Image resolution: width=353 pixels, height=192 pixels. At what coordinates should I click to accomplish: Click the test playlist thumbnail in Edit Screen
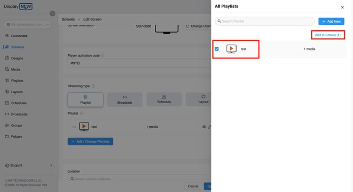(x=84, y=127)
